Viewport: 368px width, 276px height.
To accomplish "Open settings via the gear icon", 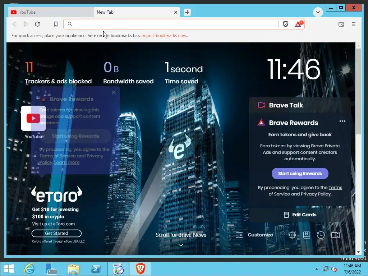I will 292,235.
